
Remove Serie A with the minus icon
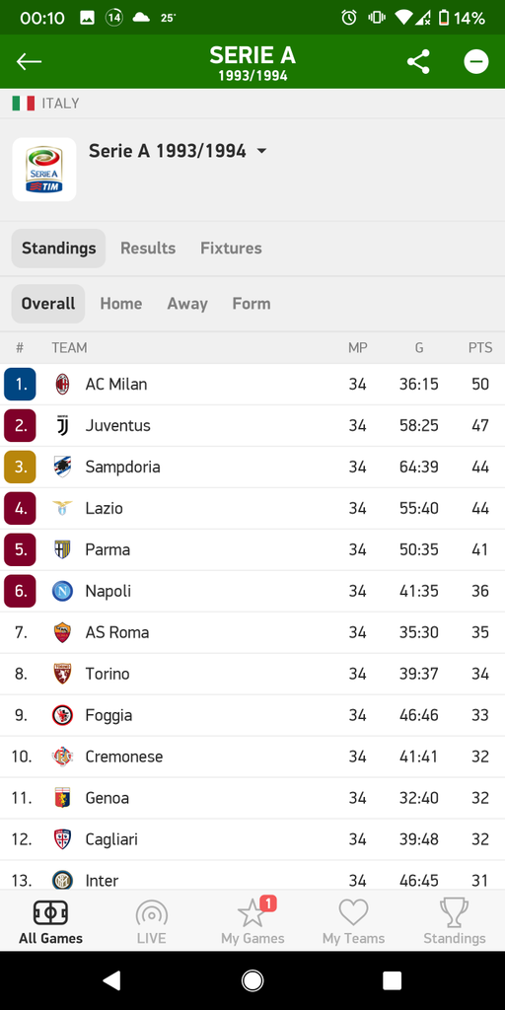[x=476, y=62]
